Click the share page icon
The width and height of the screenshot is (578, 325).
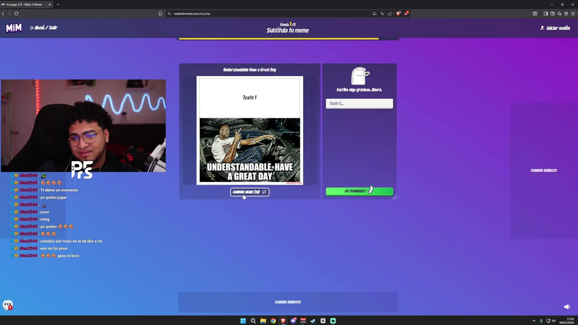pos(390,14)
